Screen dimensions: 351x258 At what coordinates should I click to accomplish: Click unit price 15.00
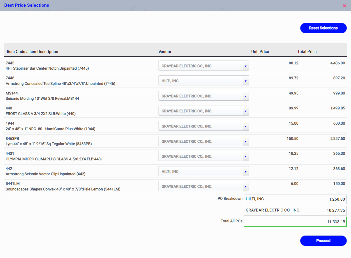click(293, 123)
